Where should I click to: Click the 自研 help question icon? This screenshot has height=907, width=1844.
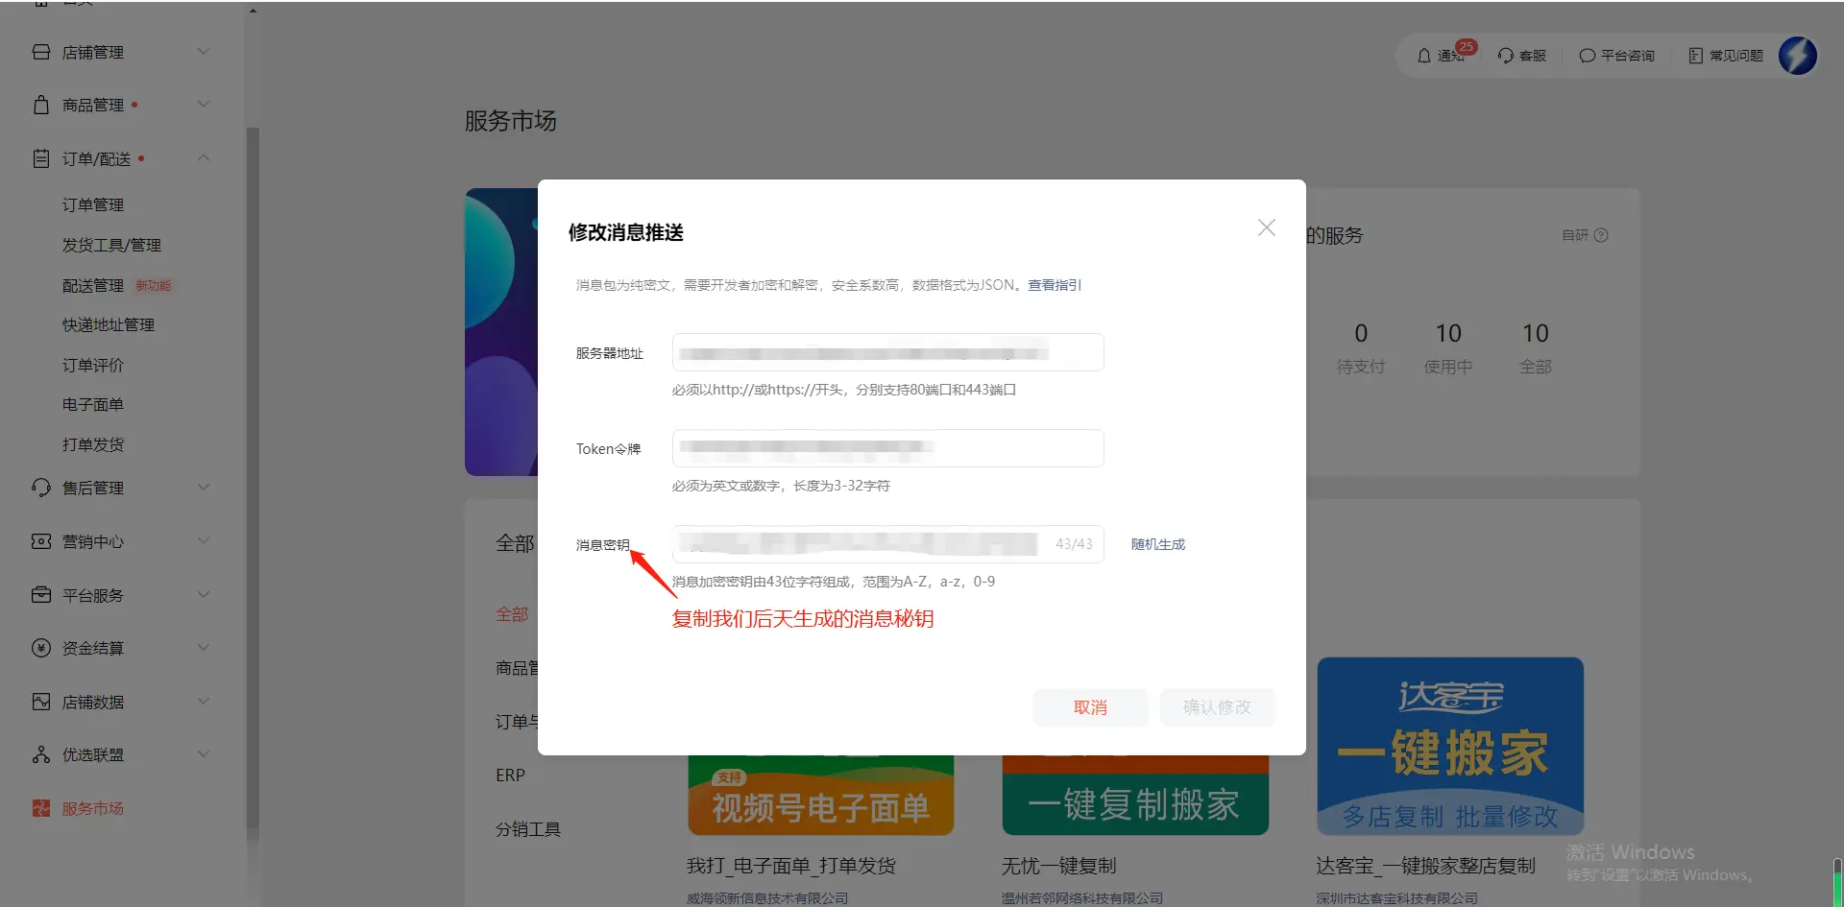[x=1601, y=235]
